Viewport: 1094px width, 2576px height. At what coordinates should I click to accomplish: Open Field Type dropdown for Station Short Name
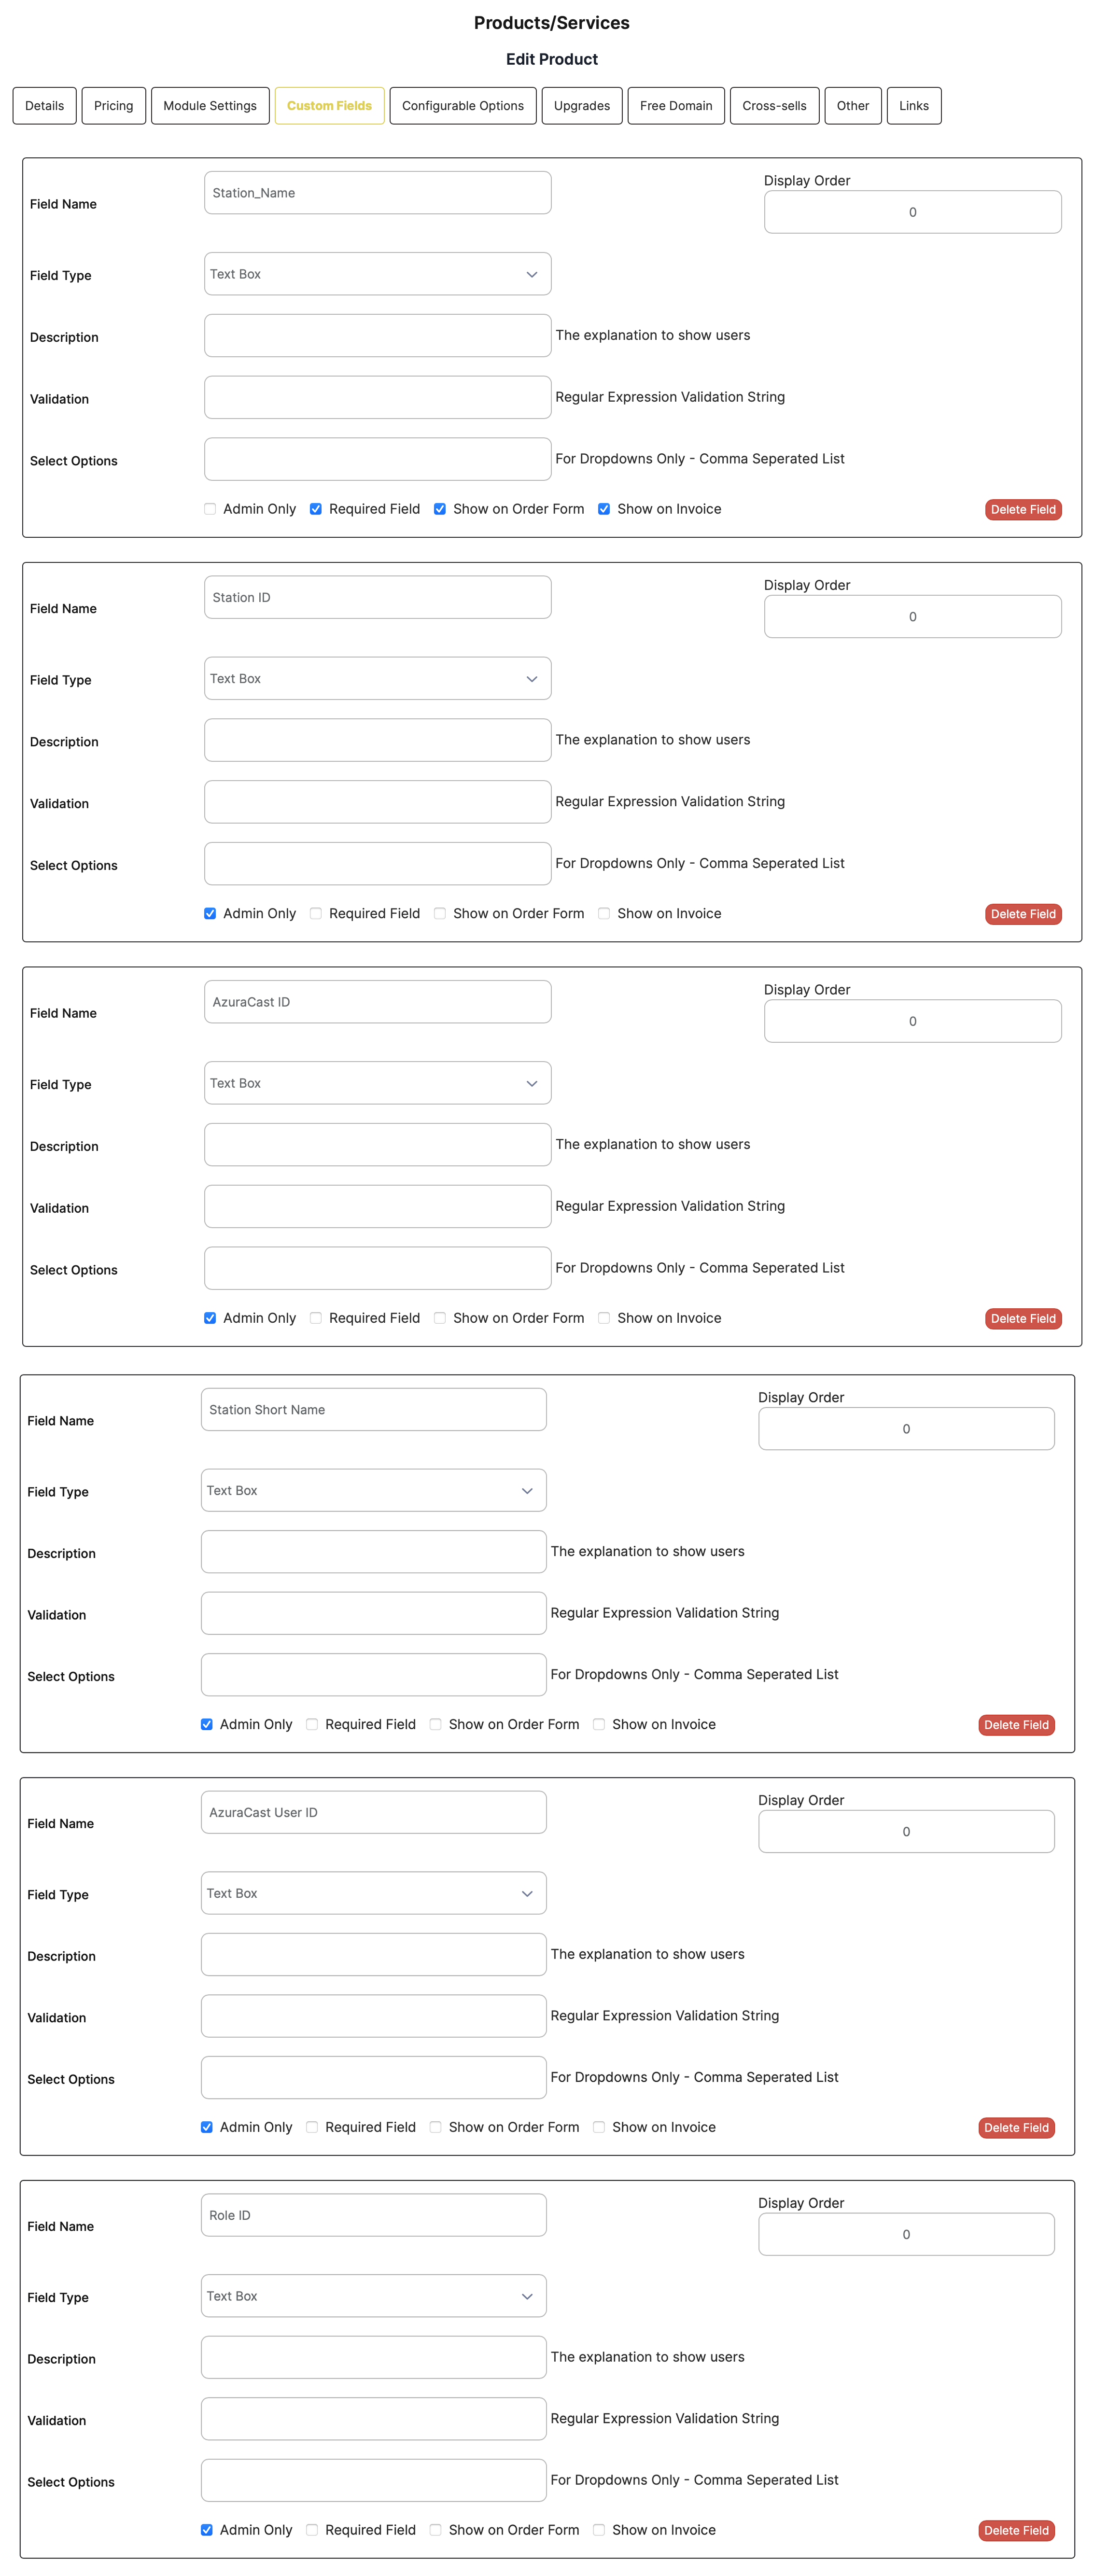coord(373,1490)
